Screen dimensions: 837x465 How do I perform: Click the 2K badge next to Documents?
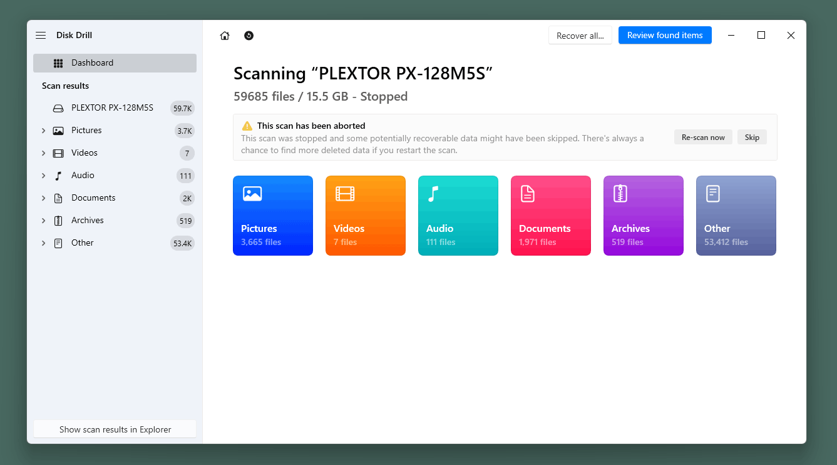pyautogui.click(x=187, y=199)
